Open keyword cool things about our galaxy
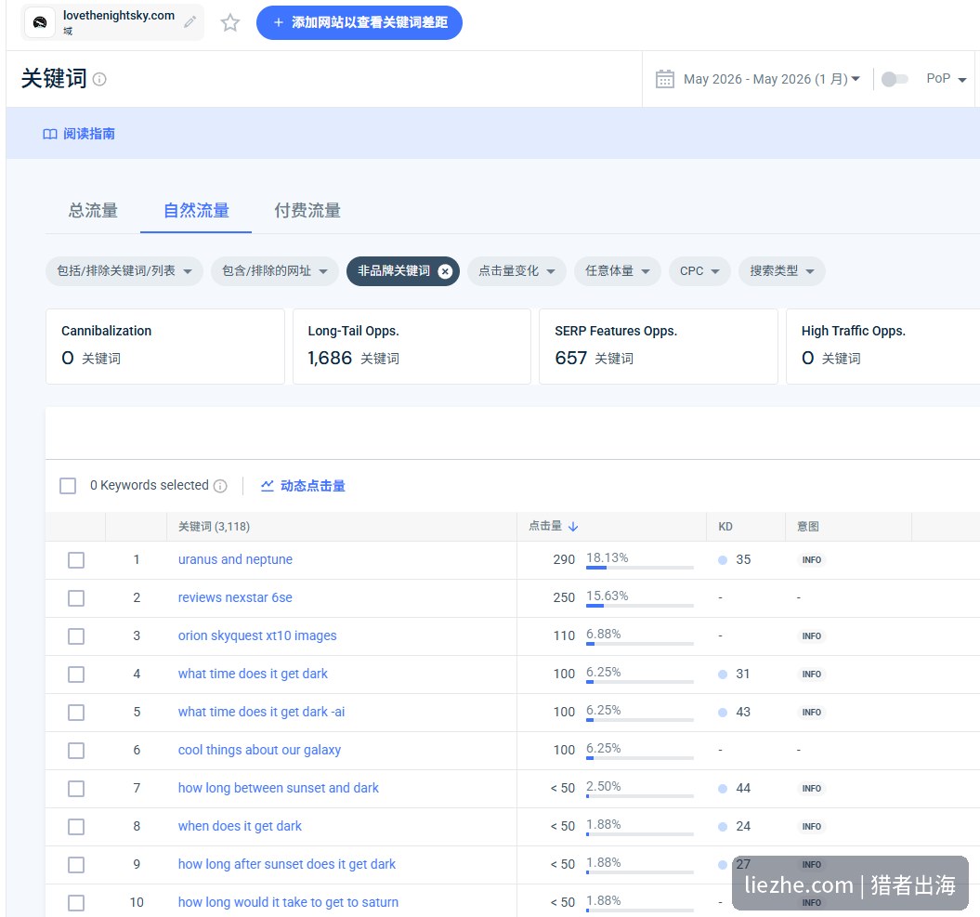The width and height of the screenshot is (980, 917). click(x=259, y=751)
